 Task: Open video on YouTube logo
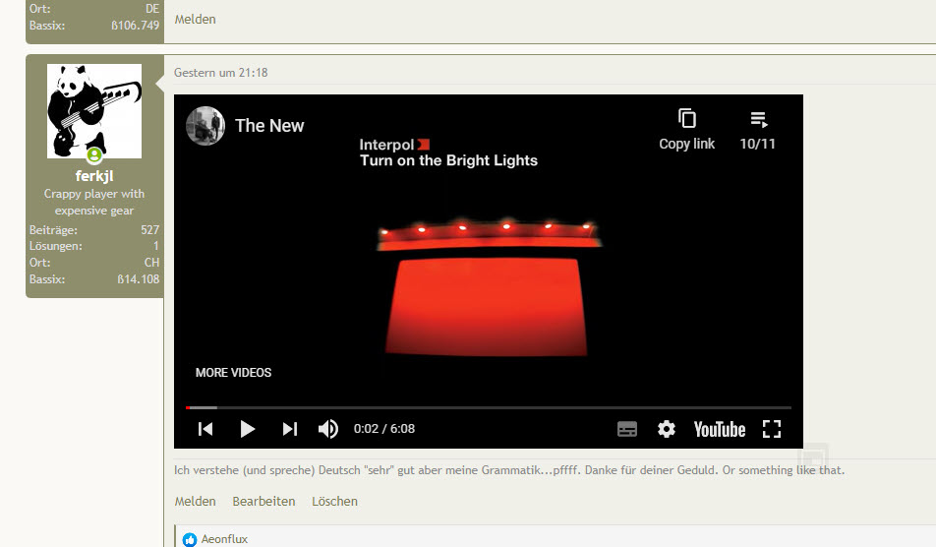click(720, 429)
